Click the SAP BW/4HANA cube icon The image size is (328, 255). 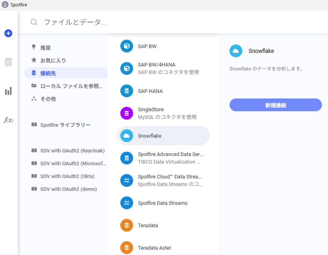coord(126,68)
